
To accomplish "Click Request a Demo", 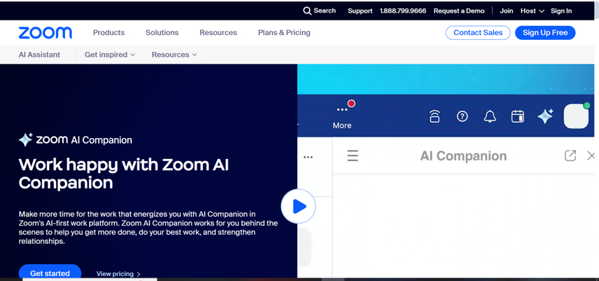I will 459,11.
